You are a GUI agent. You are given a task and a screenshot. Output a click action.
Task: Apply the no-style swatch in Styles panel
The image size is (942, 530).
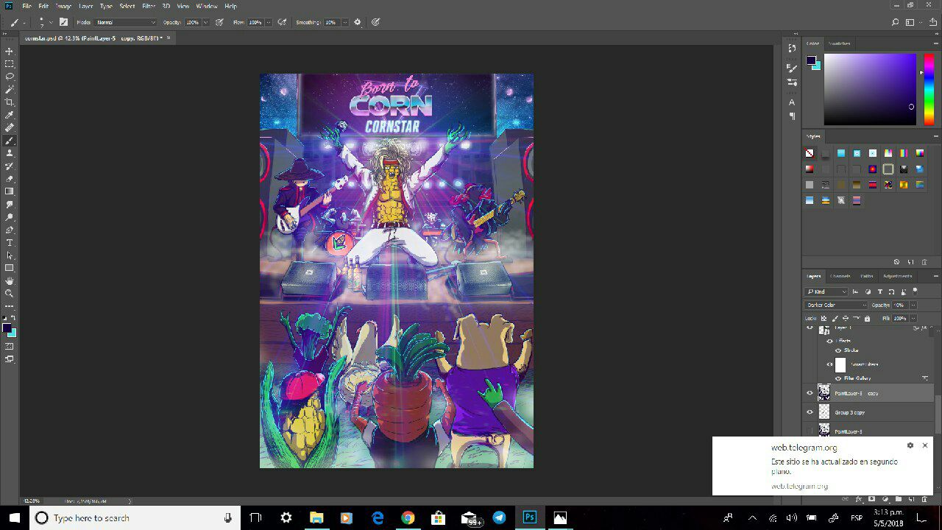point(810,153)
